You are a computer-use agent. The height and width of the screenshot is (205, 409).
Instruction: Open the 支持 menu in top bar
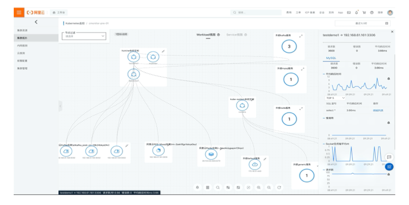(331, 12)
